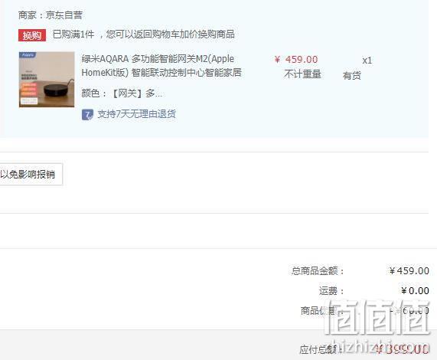This screenshot has height=360, width=437.
Task: Click the red 换购 promotion badge
Action: [x=32, y=35]
